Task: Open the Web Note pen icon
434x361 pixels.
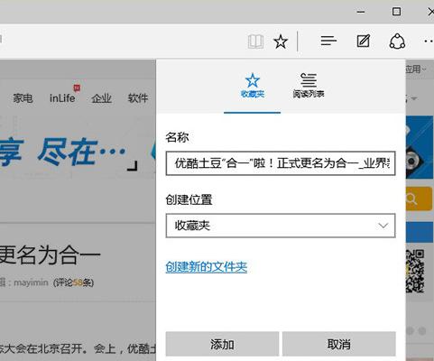Action: (x=363, y=41)
